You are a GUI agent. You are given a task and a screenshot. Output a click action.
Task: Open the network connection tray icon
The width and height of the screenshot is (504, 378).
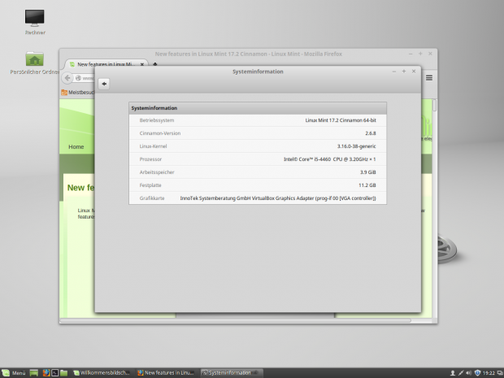pos(461,373)
